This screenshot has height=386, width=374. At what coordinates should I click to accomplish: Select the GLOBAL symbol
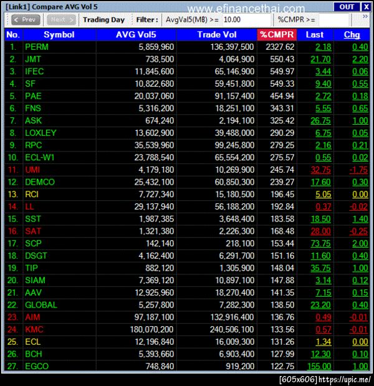[x=41, y=305]
